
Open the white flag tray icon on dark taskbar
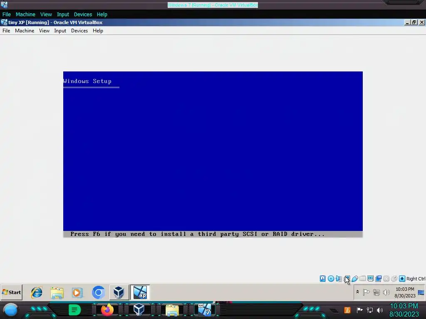point(360,310)
